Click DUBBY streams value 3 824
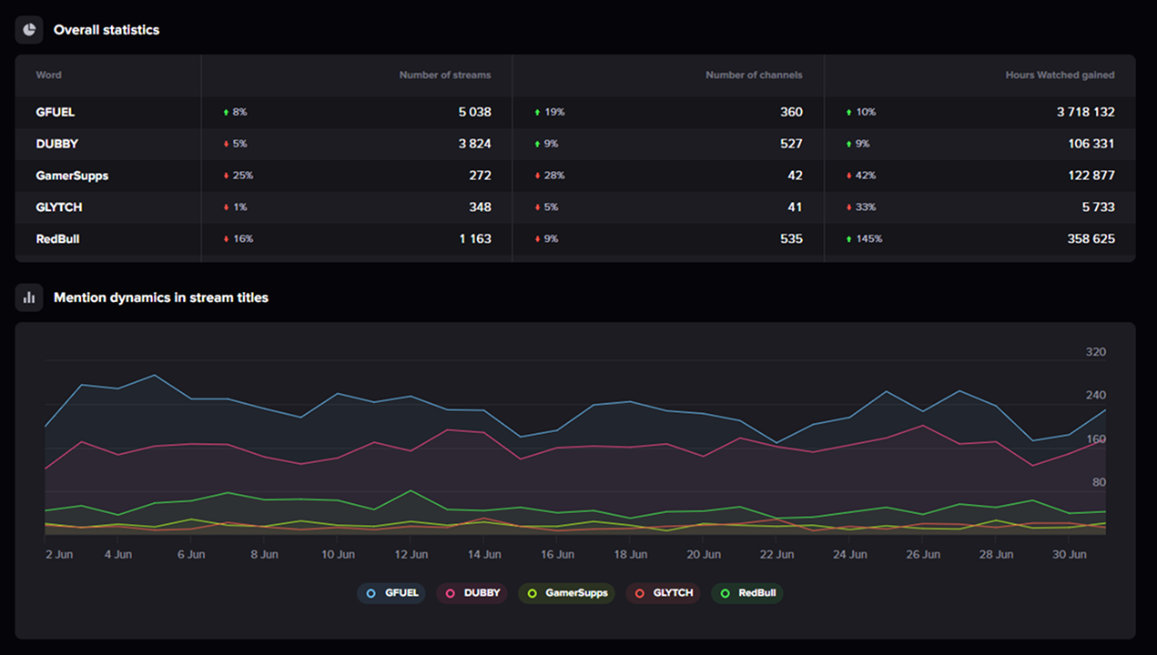 [x=474, y=144]
